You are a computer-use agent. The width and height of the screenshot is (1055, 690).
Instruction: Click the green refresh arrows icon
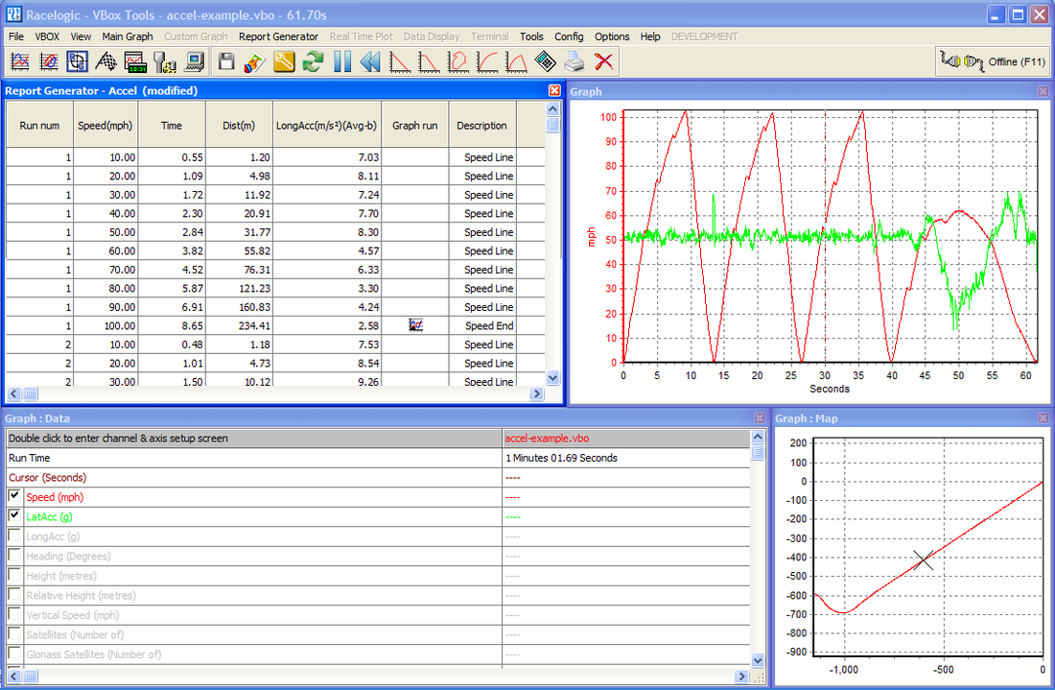click(313, 62)
